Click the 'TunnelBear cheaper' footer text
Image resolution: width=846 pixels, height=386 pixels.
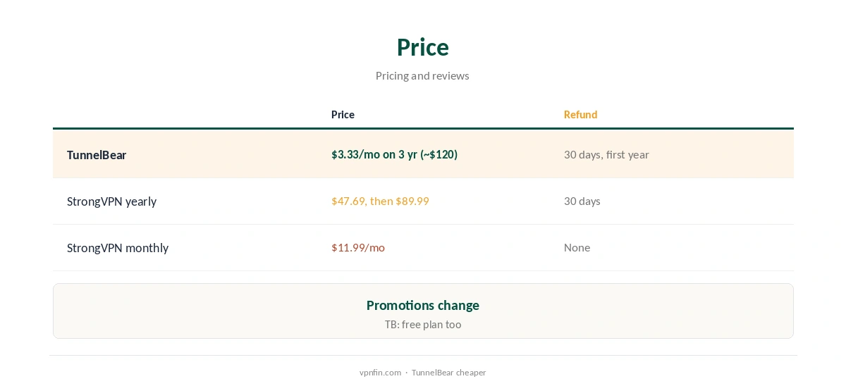click(x=449, y=373)
